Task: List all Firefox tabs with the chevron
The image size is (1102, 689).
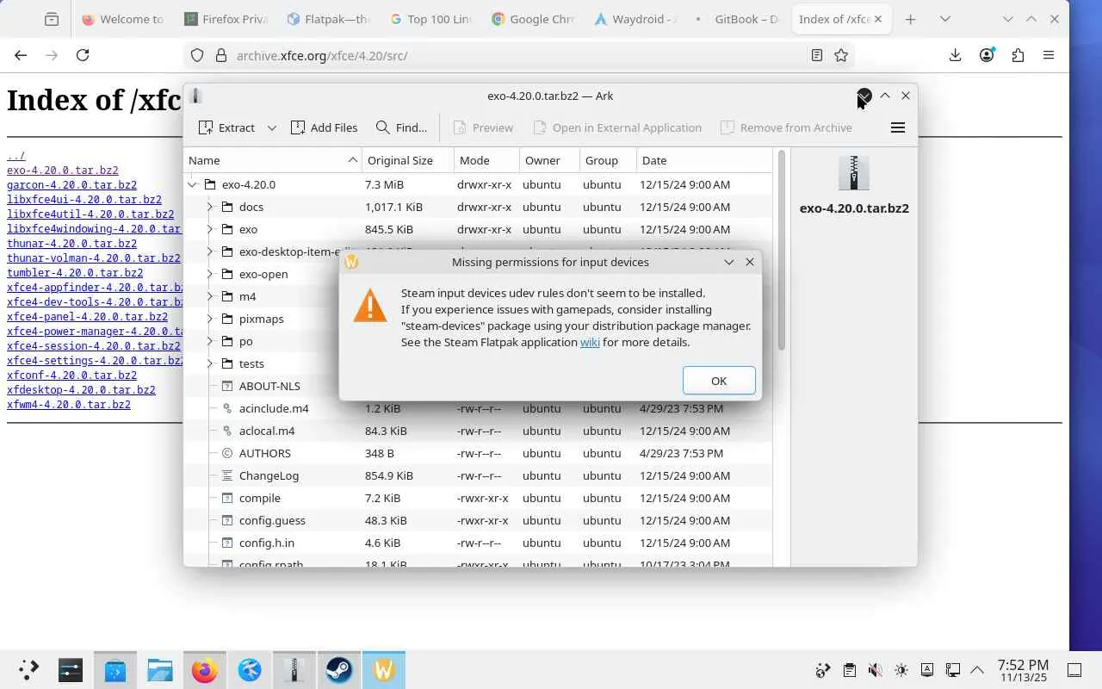Action: pos(945,19)
